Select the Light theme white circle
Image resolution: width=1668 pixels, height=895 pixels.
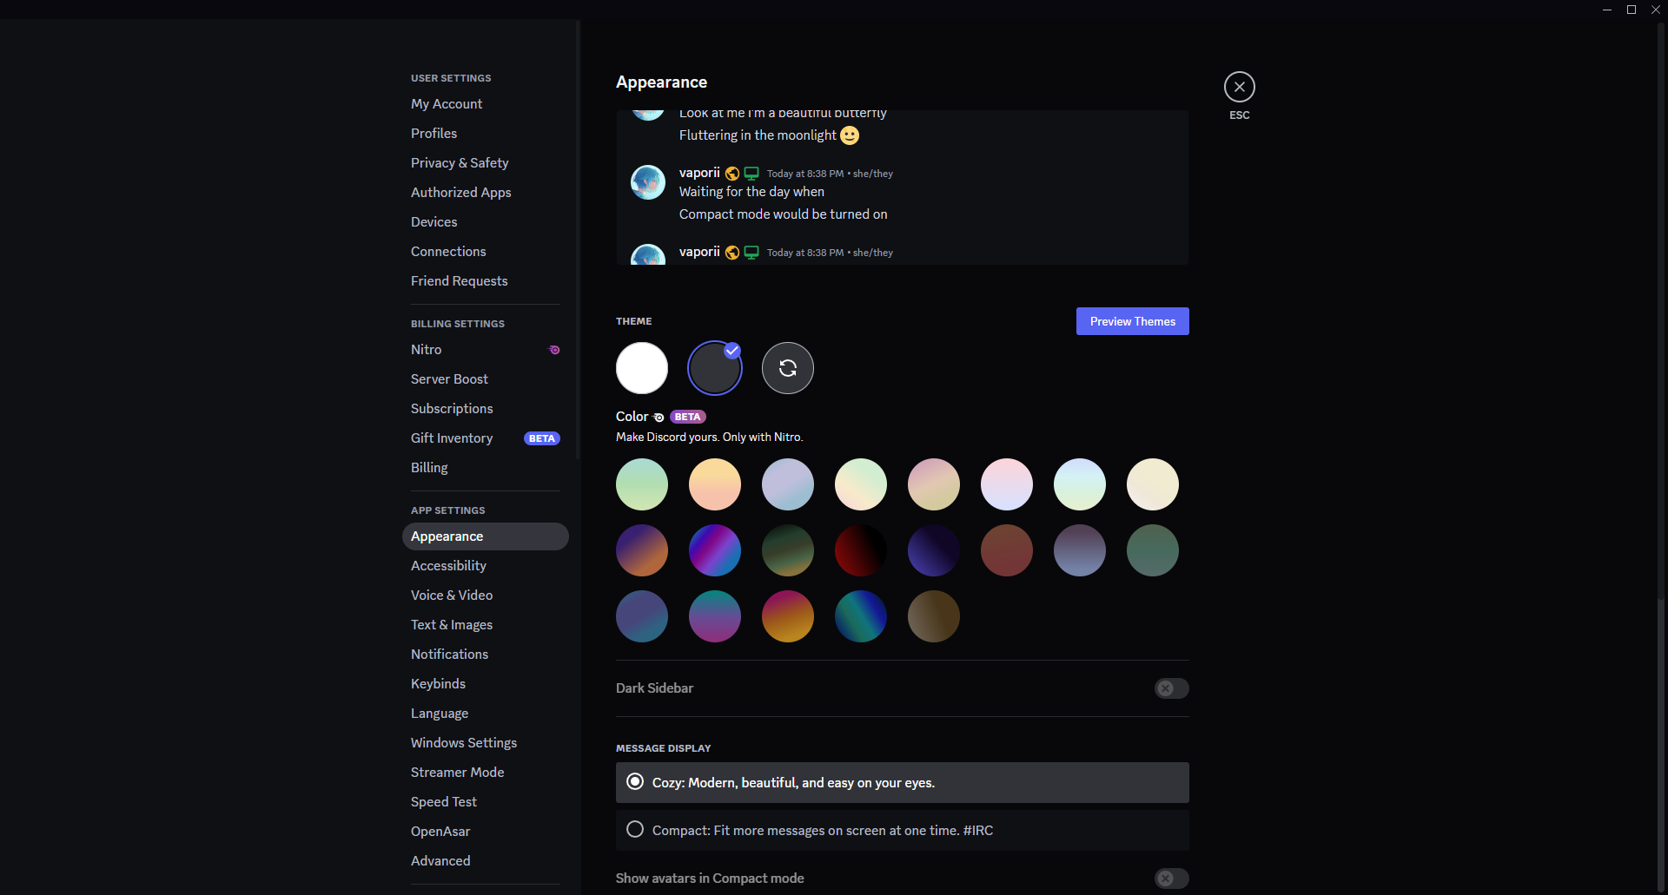point(642,368)
